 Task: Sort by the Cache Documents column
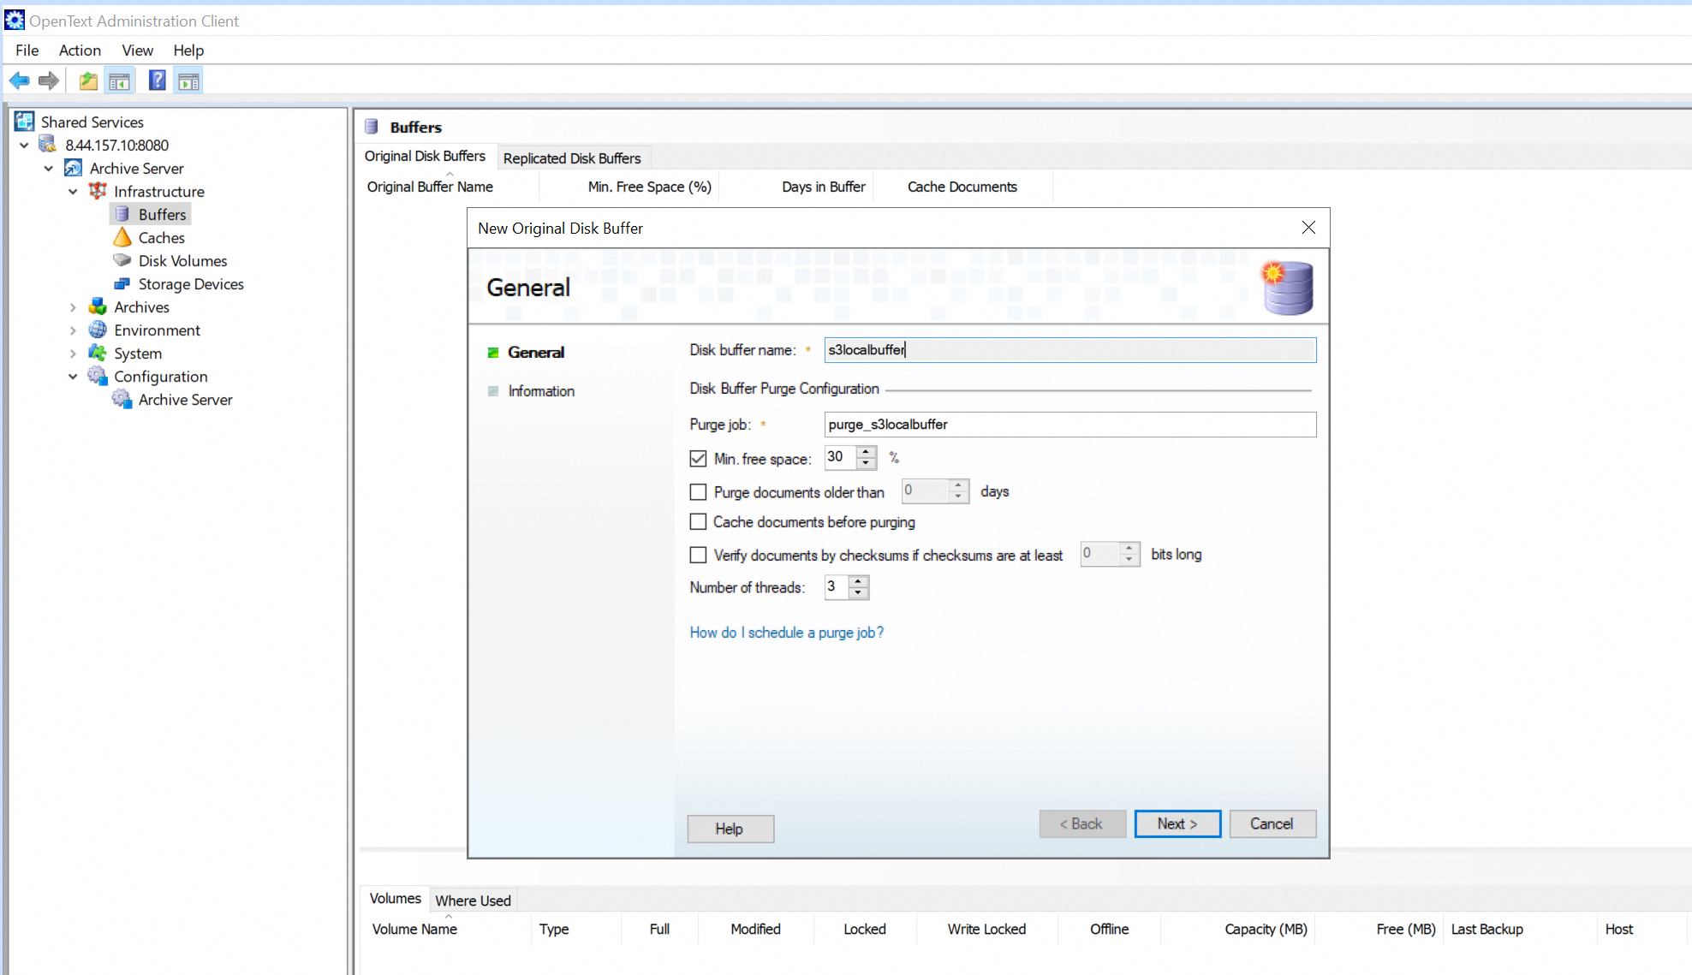(x=962, y=187)
